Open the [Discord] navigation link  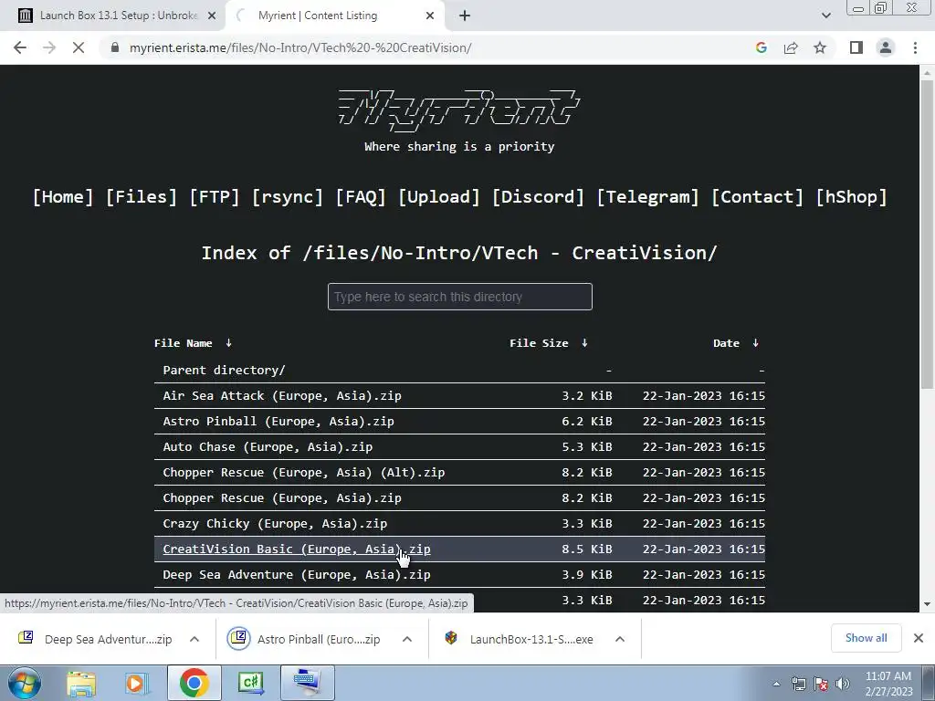(x=538, y=197)
